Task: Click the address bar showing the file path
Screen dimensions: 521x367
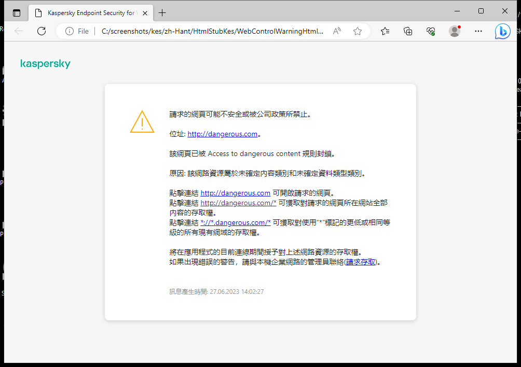Action: (208, 31)
